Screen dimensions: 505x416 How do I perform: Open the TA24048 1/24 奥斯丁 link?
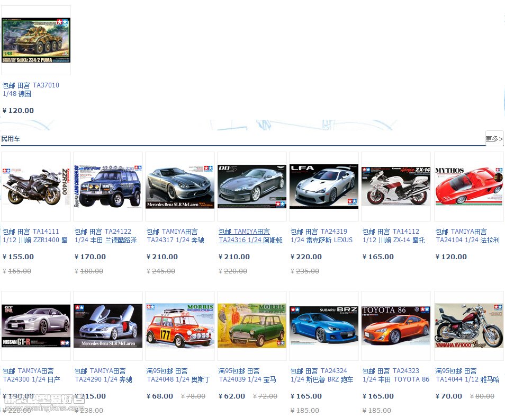click(x=178, y=375)
